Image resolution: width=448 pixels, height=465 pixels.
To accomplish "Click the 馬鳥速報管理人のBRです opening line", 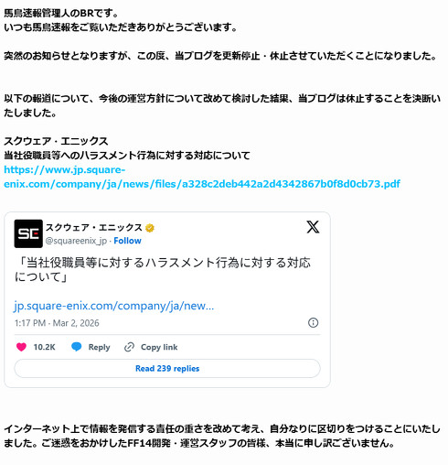I will tap(61, 13).
